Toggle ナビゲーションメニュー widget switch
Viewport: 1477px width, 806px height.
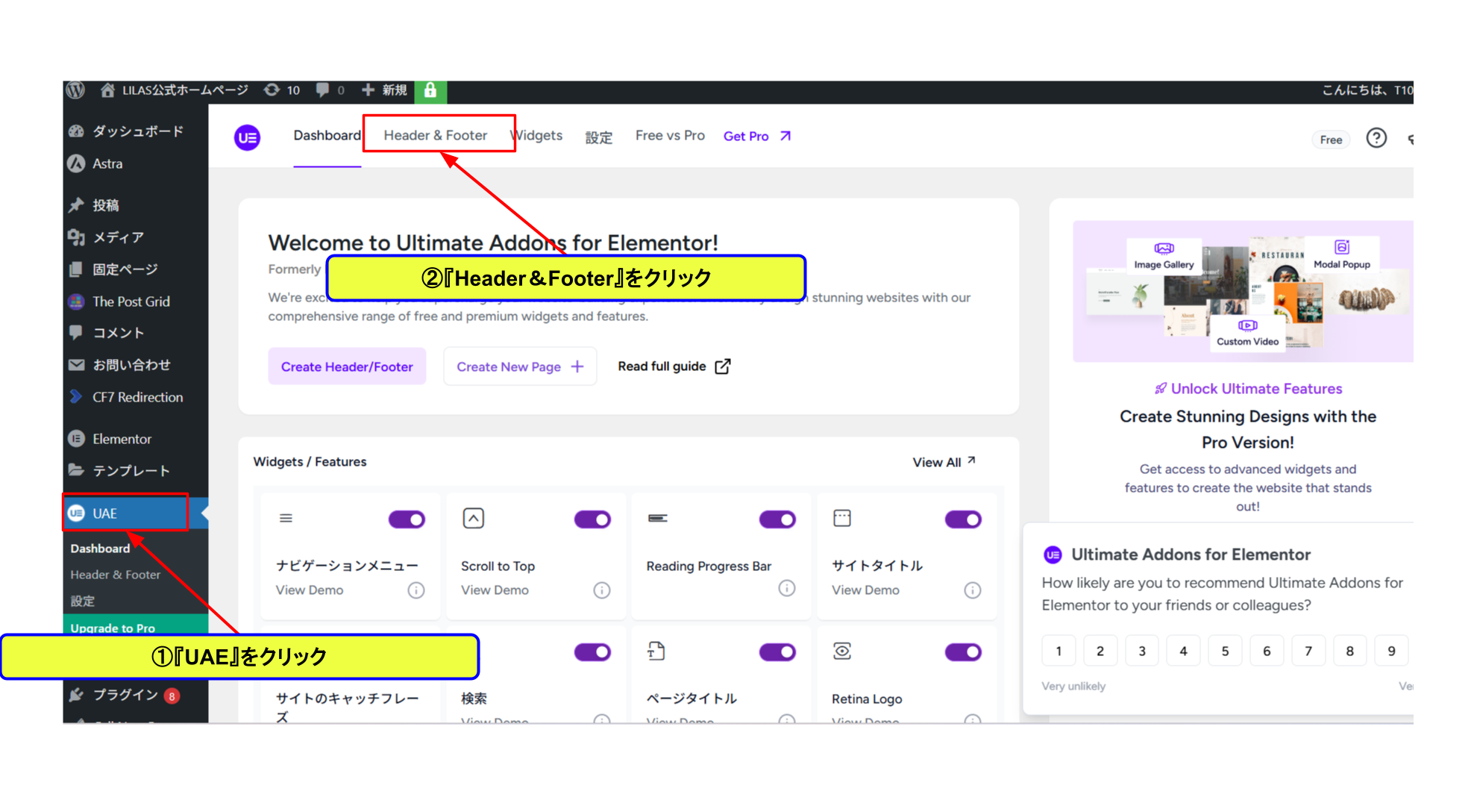[x=407, y=519]
